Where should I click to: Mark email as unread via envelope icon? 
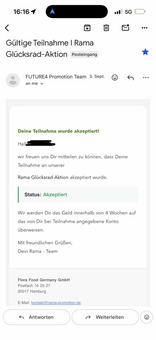pyautogui.click(x=125, y=28)
